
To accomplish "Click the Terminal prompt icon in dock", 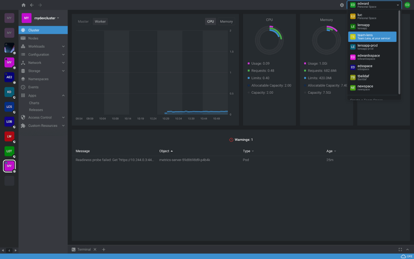I will [74, 249].
